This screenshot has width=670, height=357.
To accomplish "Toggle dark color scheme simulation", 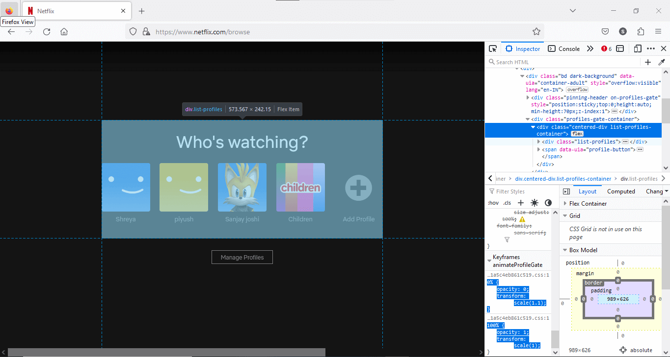I will 548,203.
